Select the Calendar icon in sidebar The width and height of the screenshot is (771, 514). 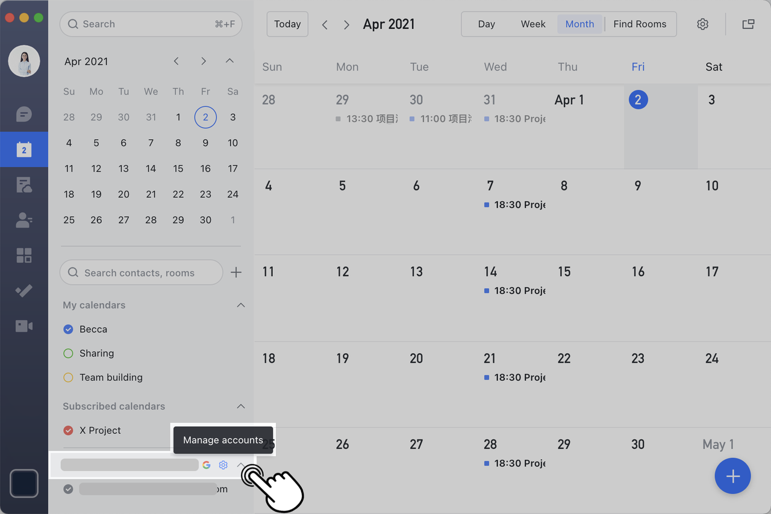tap(24, 149)
